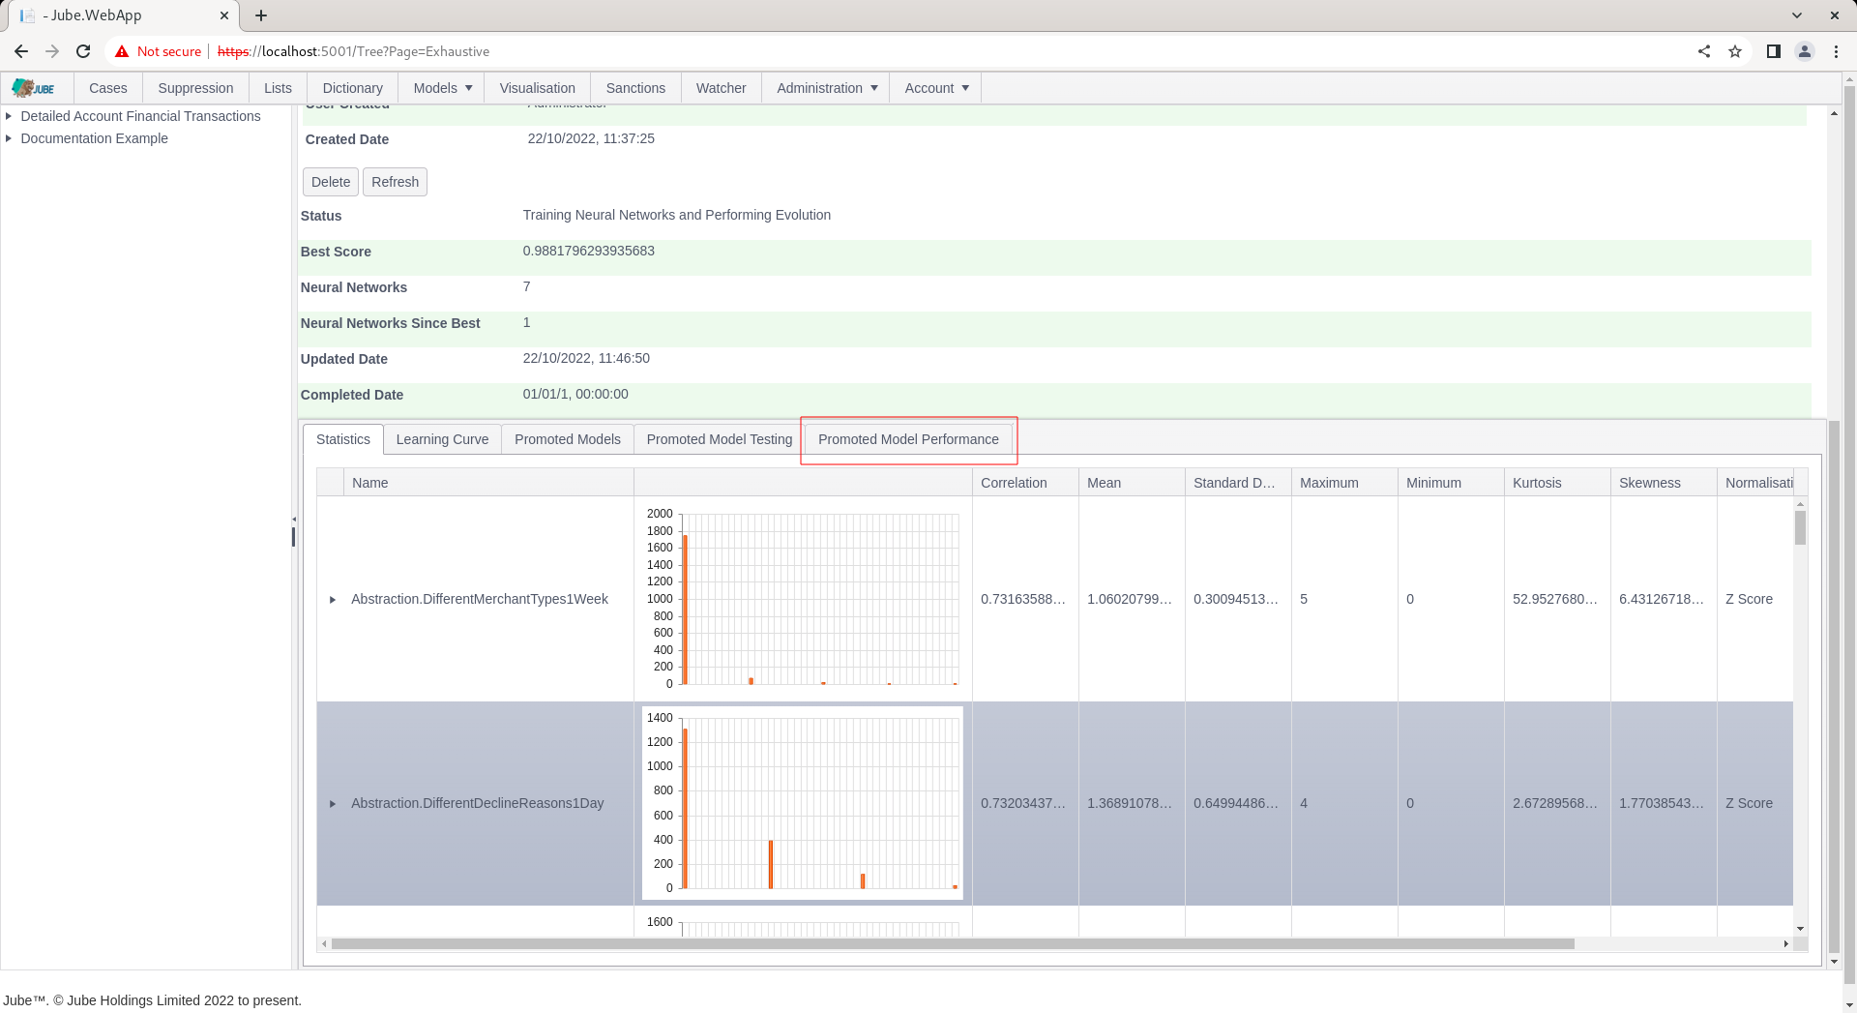Sort by the Skewness column header

click(1664, 483)
